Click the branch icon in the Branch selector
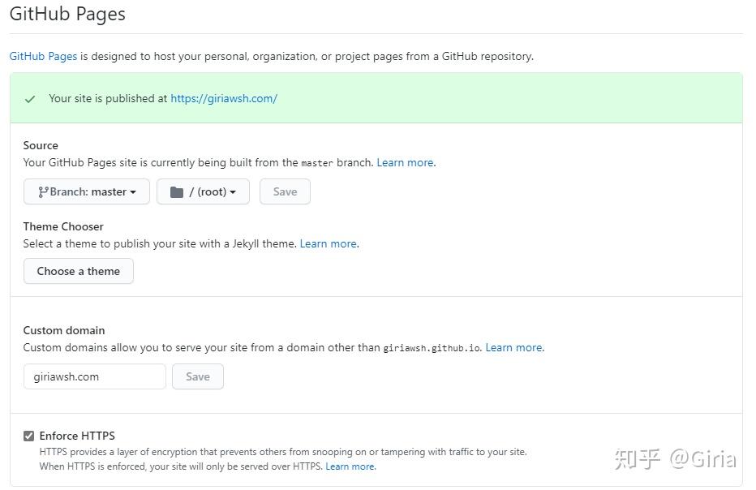Screen dimensions: 756x490 click(42, 191)
